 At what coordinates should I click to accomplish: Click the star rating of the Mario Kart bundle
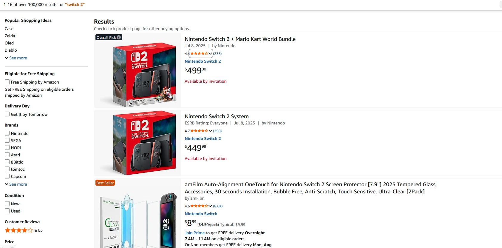tap(199, 54)
